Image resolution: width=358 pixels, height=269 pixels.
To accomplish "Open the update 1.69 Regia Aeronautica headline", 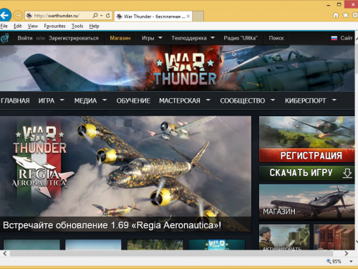I will coord(112,225).
